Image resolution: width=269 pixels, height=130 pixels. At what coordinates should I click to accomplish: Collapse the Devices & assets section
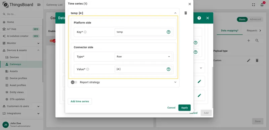pyautogui.click(x=21, y=50)
